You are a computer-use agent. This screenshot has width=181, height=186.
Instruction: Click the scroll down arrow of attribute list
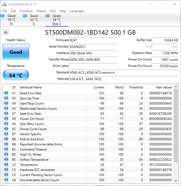click(176, 181)
